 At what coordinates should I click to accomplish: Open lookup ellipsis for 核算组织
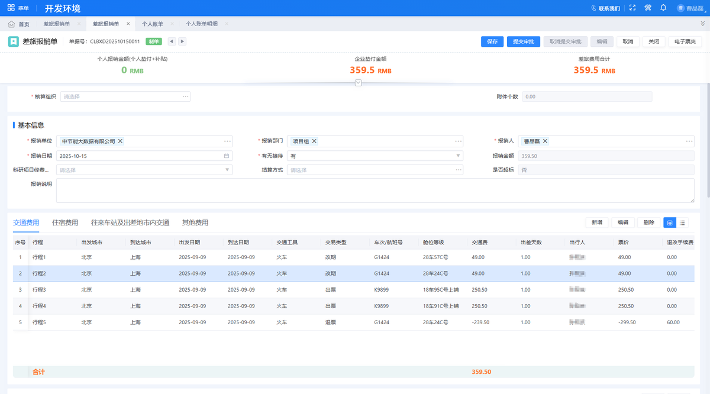tap(185, 96)
